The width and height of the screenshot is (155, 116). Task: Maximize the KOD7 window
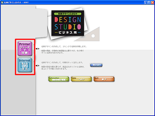[x=149, y=2]
